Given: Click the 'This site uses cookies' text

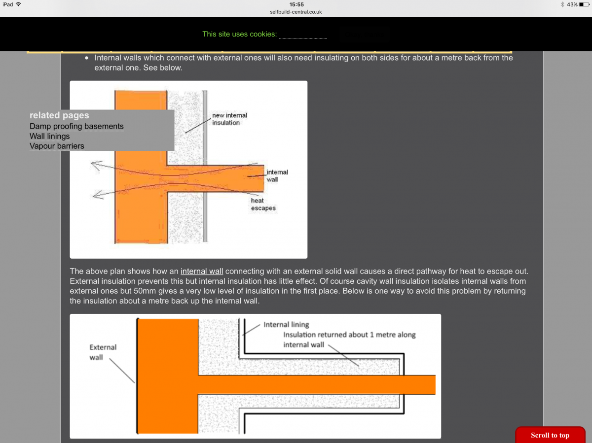Looking at the screenshot, I should click(x=239, y=34).
